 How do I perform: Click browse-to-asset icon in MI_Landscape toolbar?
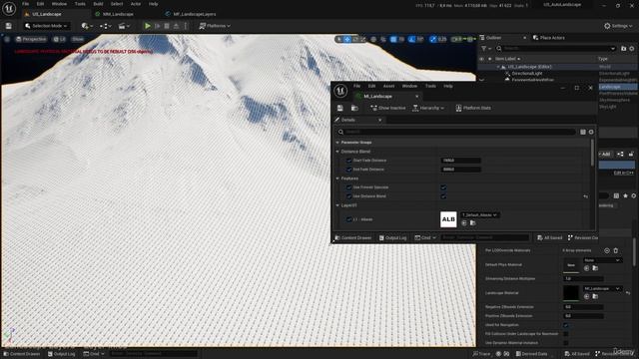354,108
